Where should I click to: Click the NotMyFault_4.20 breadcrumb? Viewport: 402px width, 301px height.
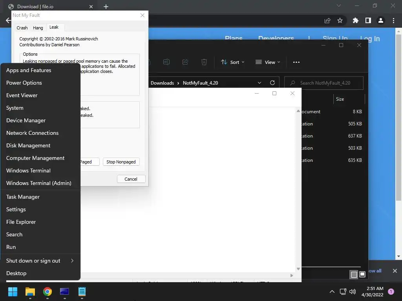201,83
